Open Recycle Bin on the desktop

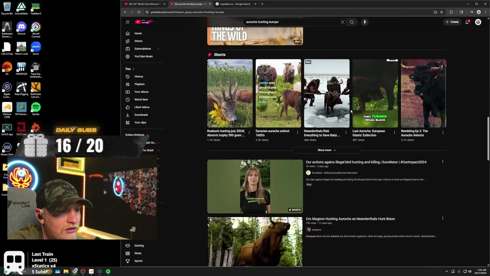tap(7, 8)
